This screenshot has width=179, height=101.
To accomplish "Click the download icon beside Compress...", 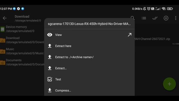I will click(x=50, y=90).
